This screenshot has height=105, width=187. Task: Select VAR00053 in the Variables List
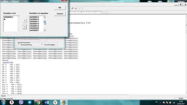[8, 17]
